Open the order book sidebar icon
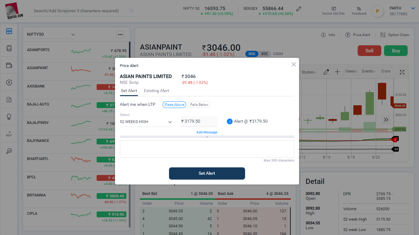419x235 pixels. click(x=9, y=48)
